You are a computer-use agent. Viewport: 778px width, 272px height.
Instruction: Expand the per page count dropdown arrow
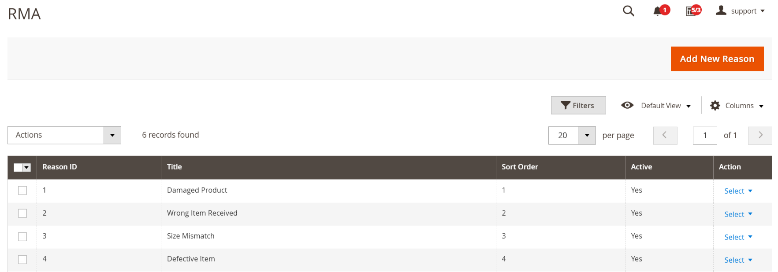(587, 135)
